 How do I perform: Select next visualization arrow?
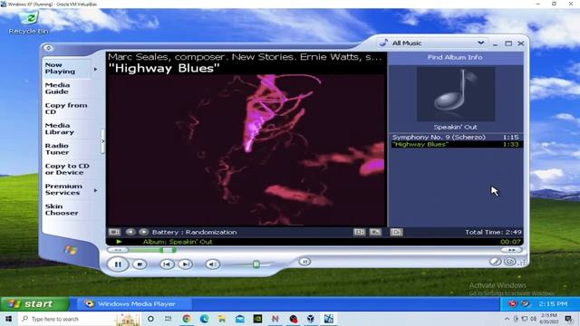pos(143,232)
